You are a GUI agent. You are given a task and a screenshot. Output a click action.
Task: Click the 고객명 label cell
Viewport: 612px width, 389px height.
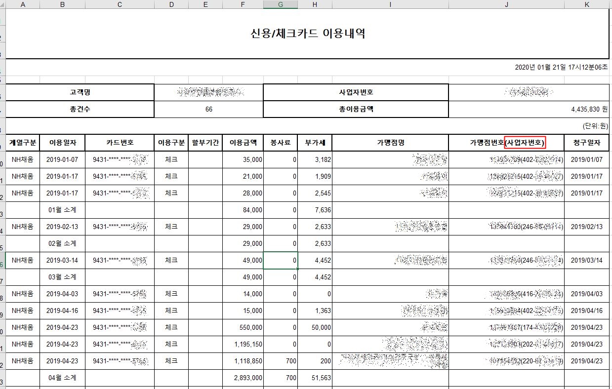tap(80, 92)
